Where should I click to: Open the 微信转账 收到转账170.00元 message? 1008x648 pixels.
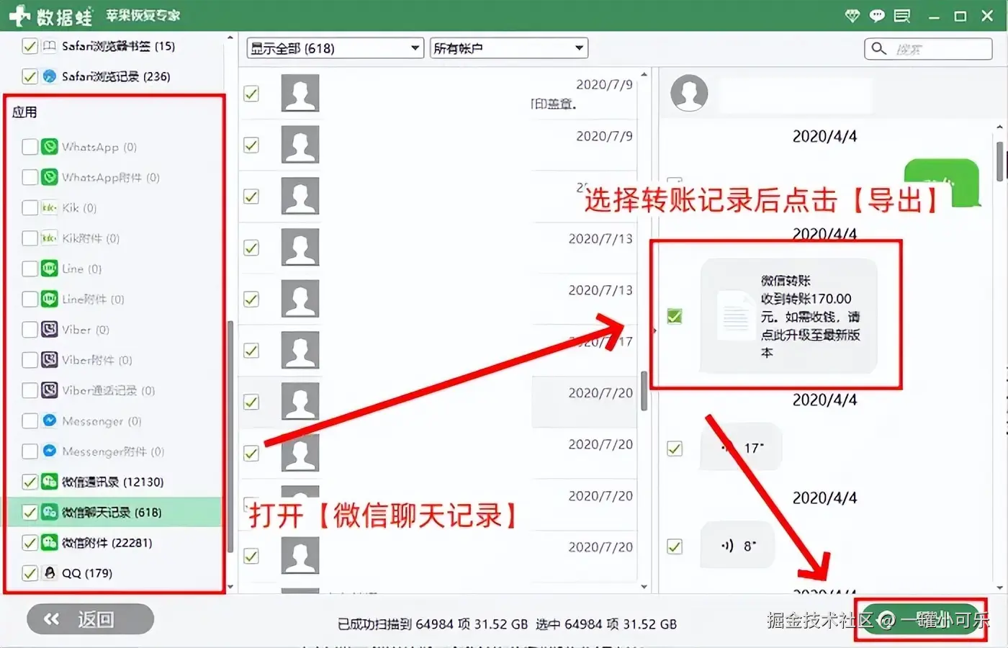[x=788, y=316]
